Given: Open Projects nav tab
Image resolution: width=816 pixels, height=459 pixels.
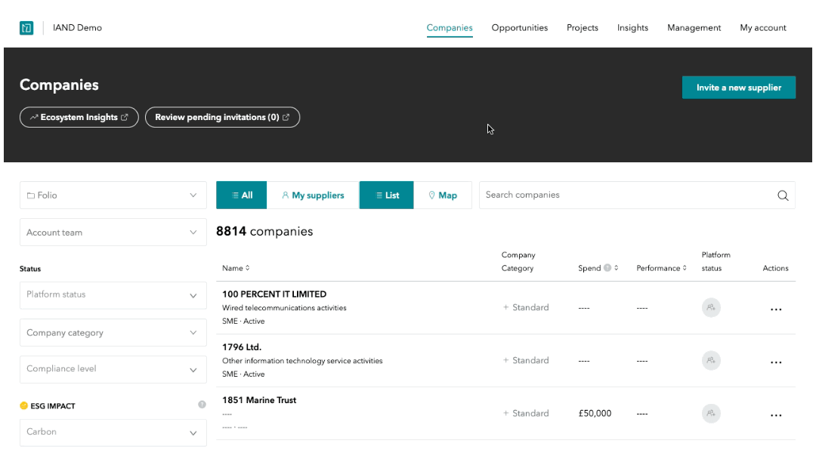Looking at the screenshot, I should (x=583, y=28).
